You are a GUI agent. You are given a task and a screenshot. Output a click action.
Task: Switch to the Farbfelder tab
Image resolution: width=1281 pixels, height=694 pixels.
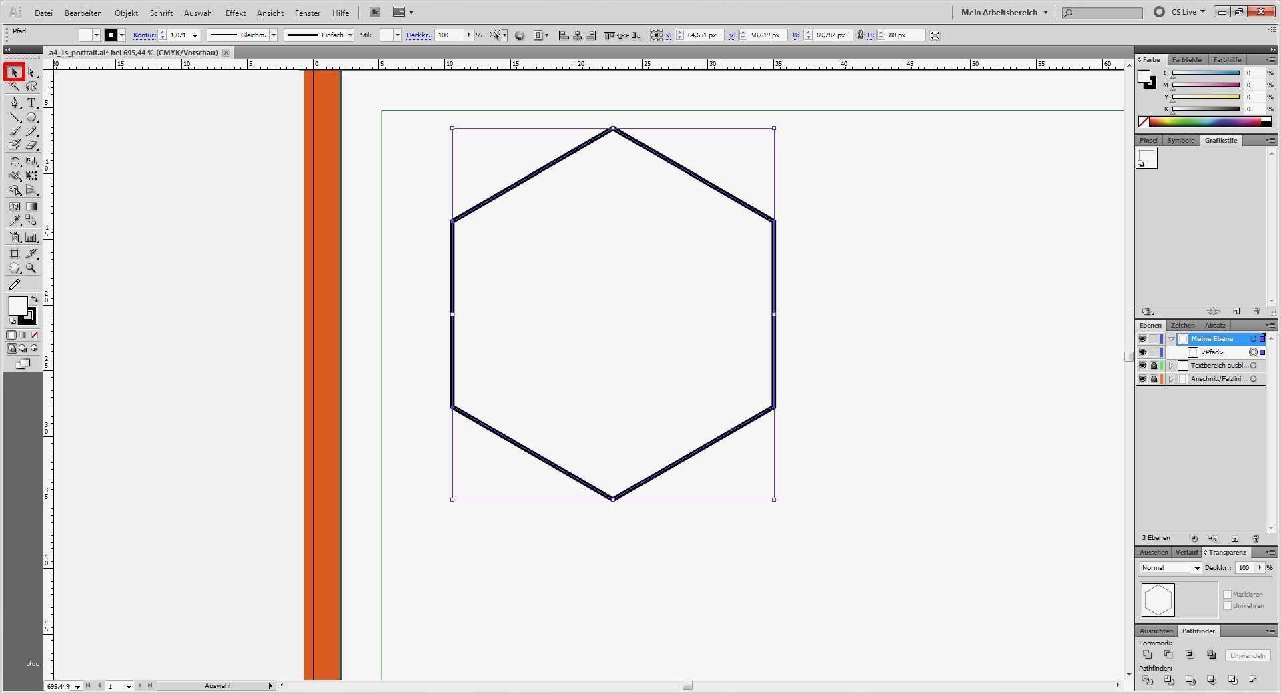[x=1188, y=60]
